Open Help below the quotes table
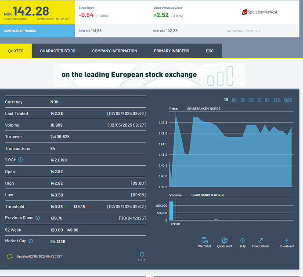Screen dimensions: 303x277 click(x=142, y=257)
